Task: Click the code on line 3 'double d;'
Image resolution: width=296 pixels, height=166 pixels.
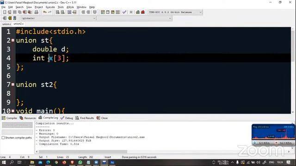Action: (51, 49)
